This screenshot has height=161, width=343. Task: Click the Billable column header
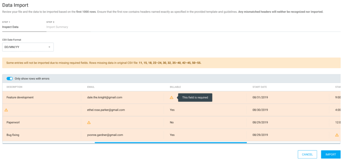[x=175, y=87]
